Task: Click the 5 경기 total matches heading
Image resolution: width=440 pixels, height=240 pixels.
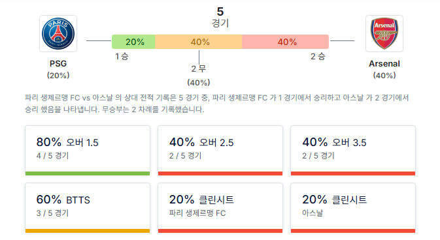Action: [220, 17]
